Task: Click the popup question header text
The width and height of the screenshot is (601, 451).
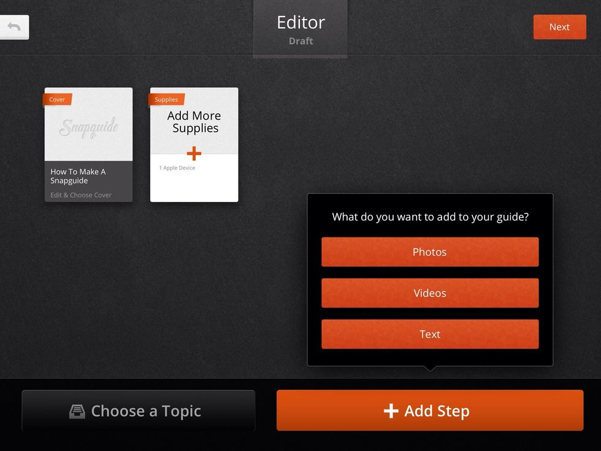Action: pyautogui.click(x=430, y=217)
